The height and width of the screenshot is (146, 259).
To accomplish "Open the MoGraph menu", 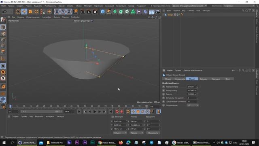I will click(x=88, y=6).
